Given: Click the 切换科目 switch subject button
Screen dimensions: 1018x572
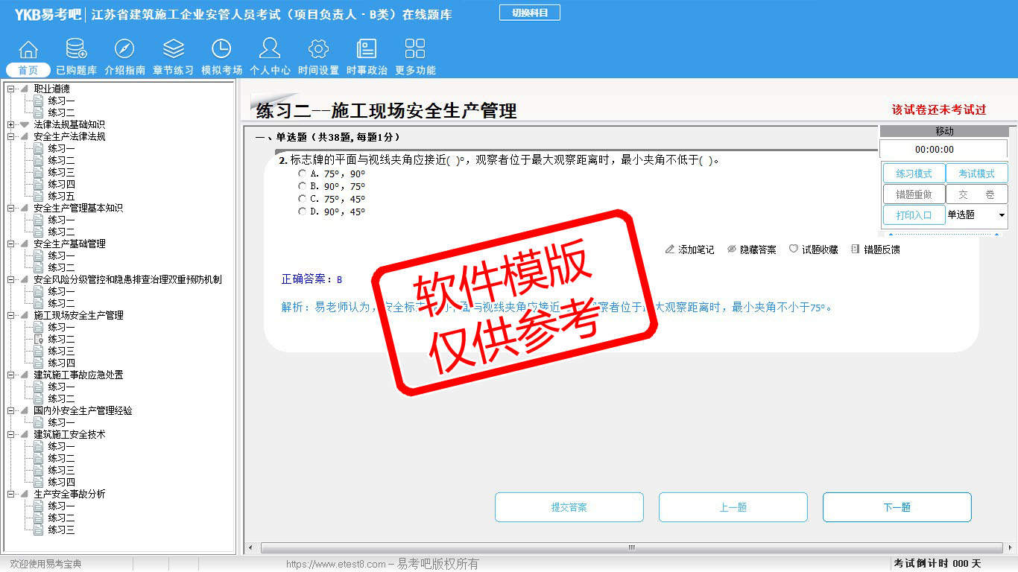Looking at the screenshot, I should [529, 13].
